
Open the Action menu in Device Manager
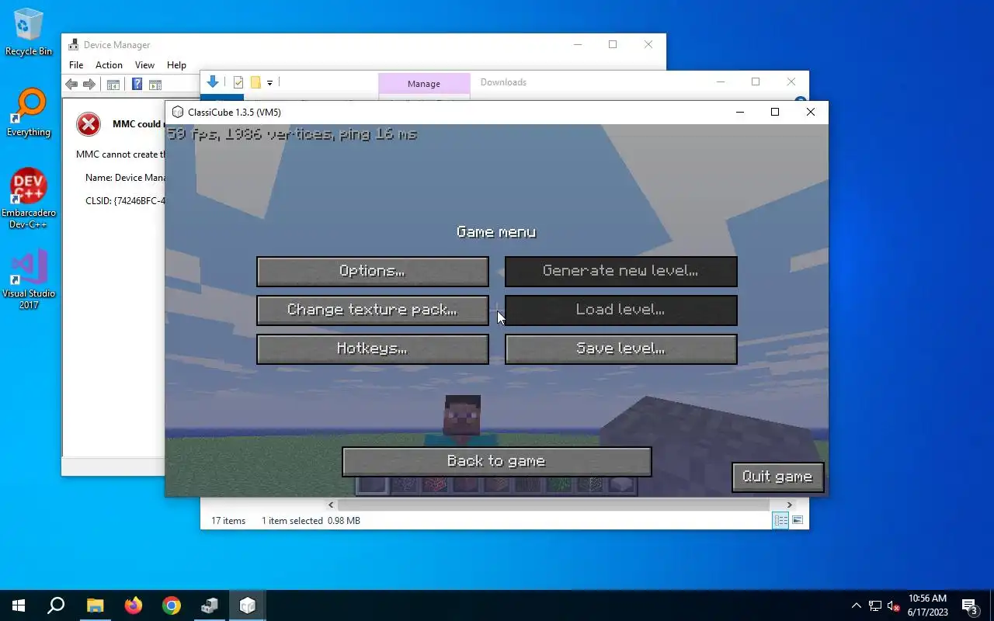109,65
